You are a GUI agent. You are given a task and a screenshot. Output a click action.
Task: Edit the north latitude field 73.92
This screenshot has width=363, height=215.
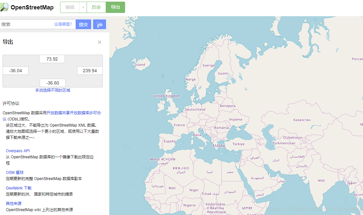52,59
